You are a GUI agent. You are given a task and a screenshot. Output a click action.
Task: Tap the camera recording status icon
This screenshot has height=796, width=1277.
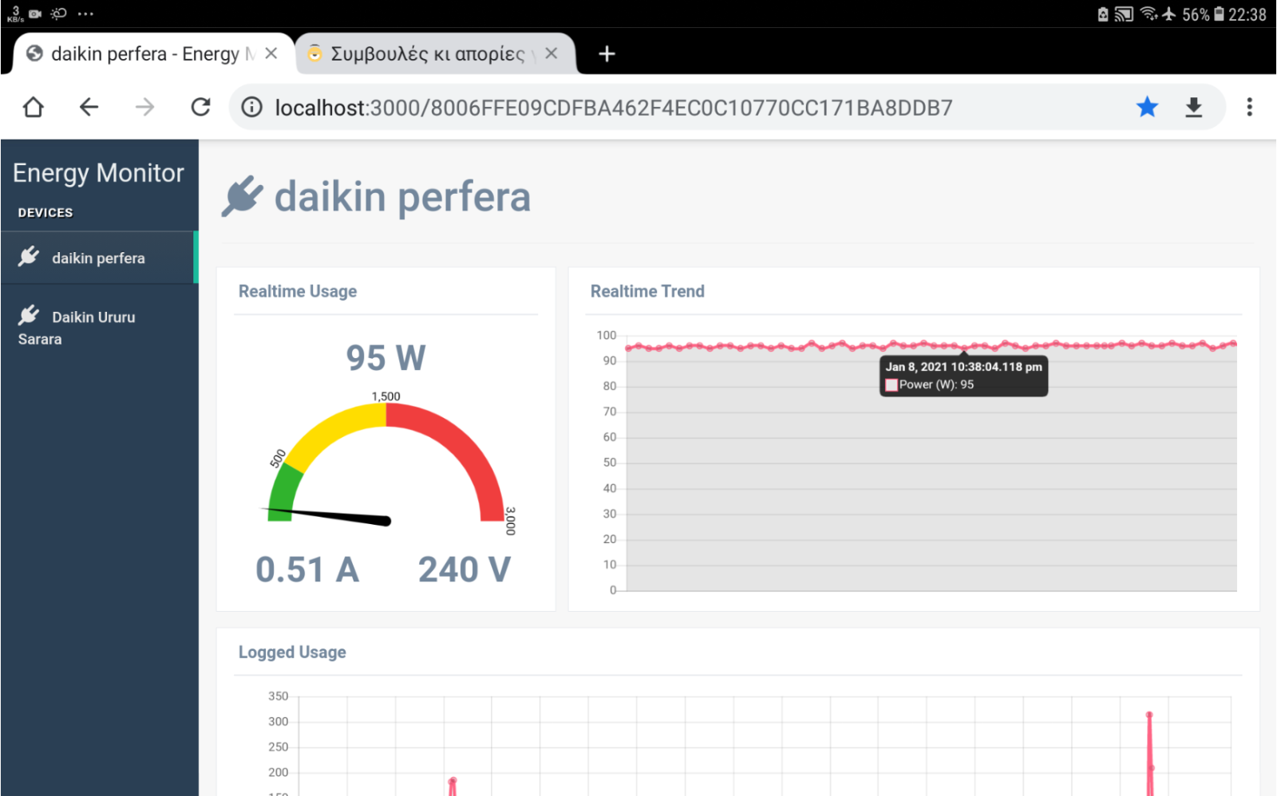pyautogui.click(x=35, y=14)
